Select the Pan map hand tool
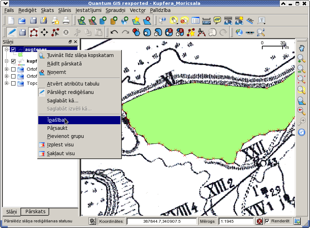Screen dimensions: 310x228 click(x=302, y=48)
